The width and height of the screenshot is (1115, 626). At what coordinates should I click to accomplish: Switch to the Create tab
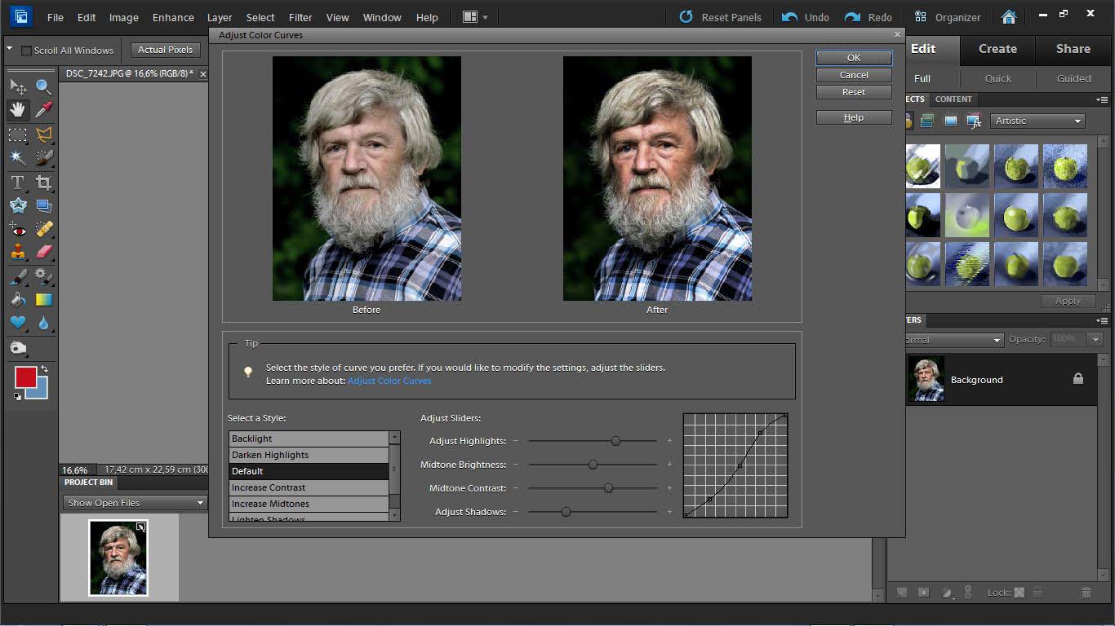tap(997, 49)
